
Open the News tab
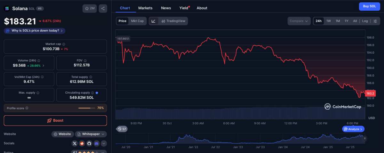[x=166, y=8]
